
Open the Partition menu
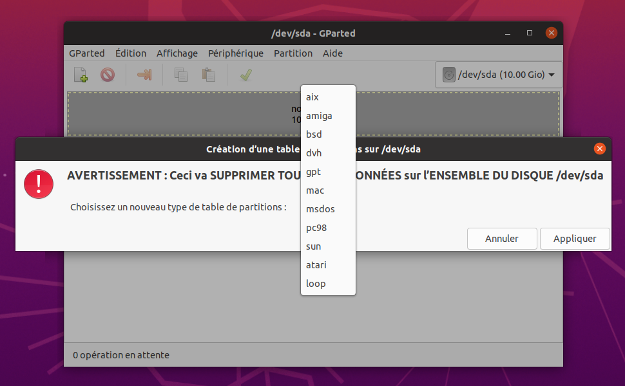coord(293,53)
